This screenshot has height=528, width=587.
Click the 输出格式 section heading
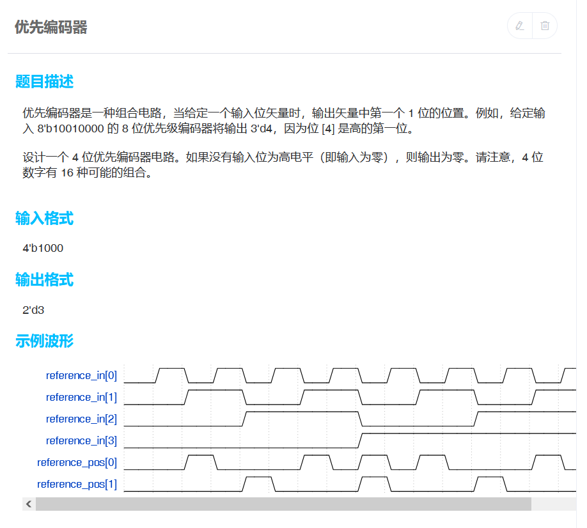click(x=44, y=280)
